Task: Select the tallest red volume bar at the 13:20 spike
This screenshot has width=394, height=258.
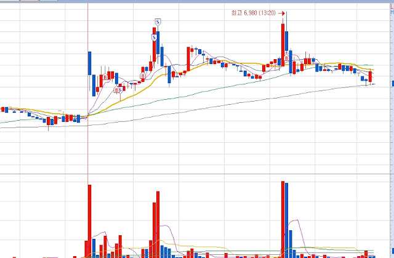Action: tap(283, 219)
